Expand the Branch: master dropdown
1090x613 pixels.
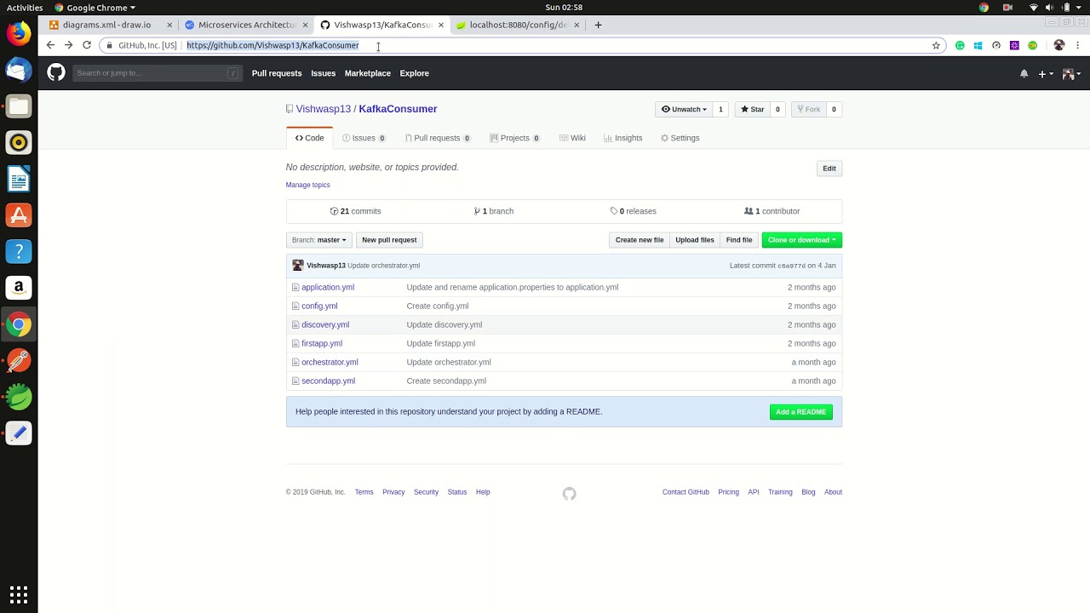[x=319, y=240]
